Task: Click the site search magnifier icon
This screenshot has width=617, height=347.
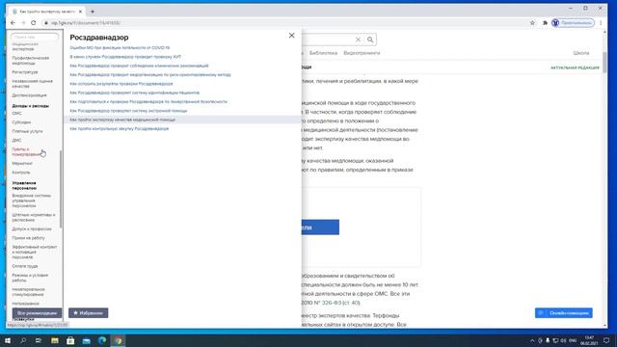Action: (370, 40)
